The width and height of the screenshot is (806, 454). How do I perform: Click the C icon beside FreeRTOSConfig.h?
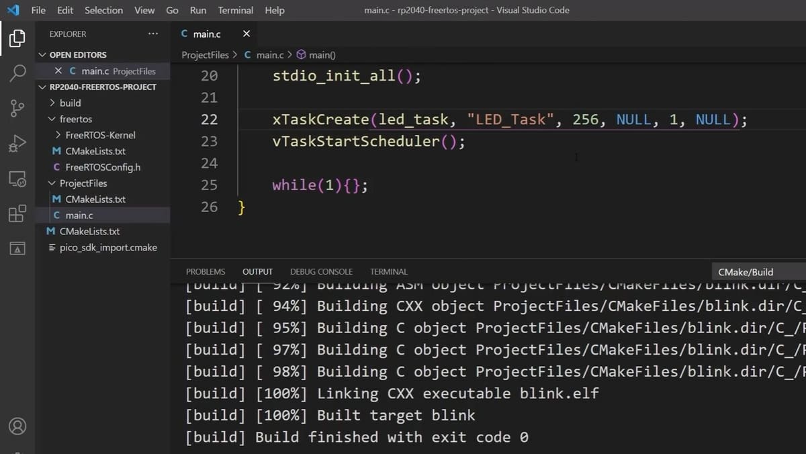56,167
